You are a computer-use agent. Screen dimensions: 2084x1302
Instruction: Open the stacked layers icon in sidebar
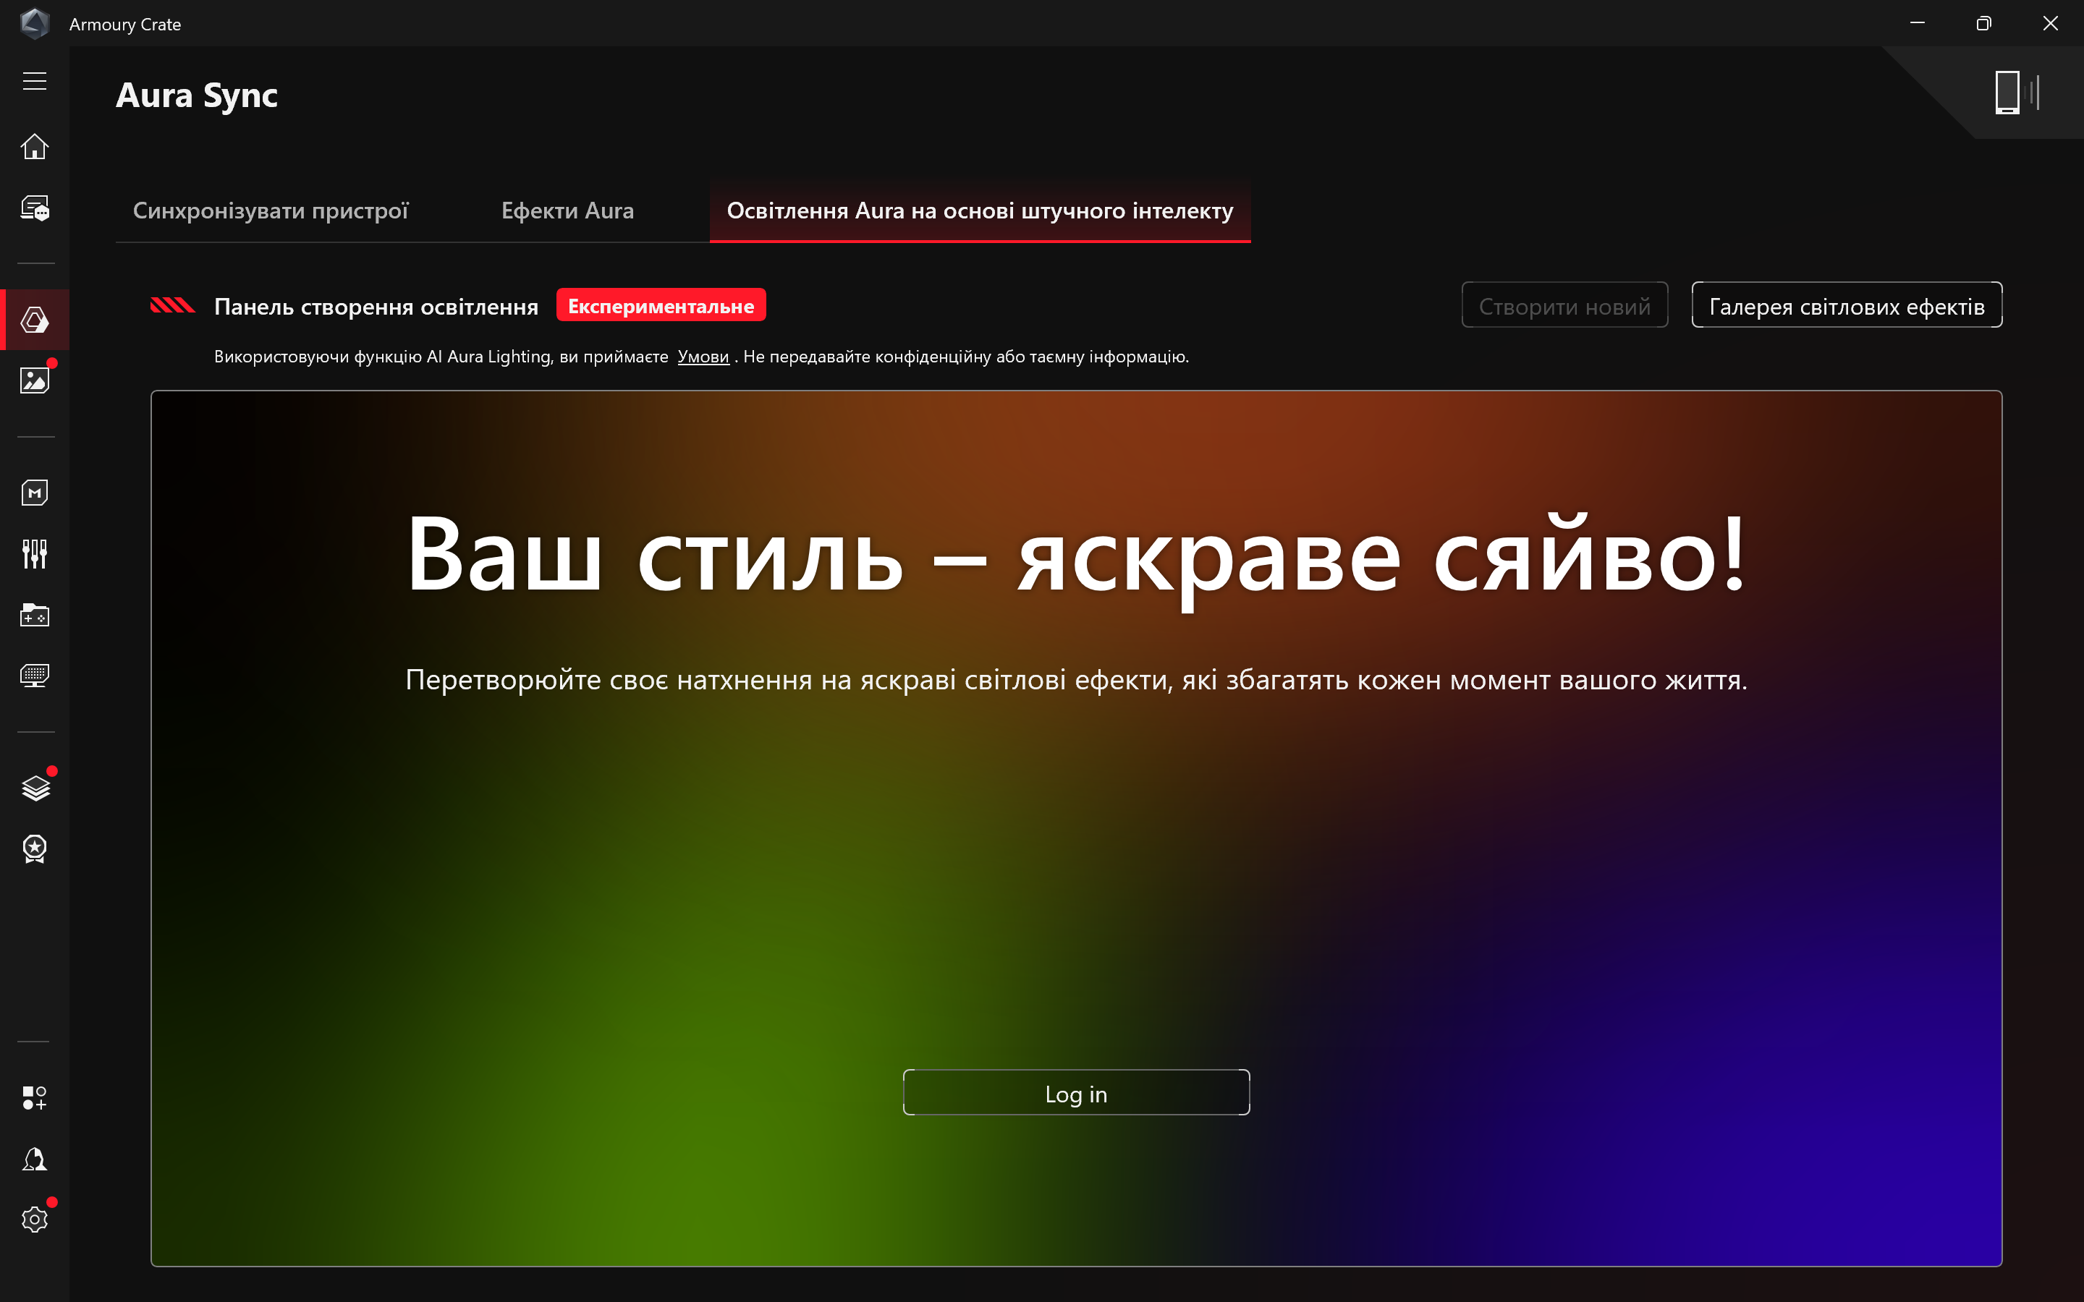tap(35, 787)
